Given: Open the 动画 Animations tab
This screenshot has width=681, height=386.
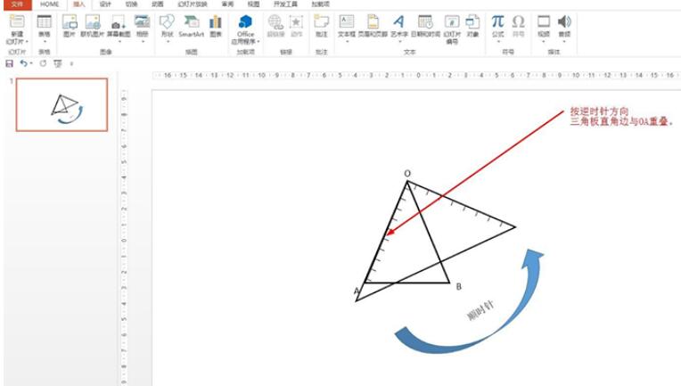Looking at the screenshot, I should [158, 4].
